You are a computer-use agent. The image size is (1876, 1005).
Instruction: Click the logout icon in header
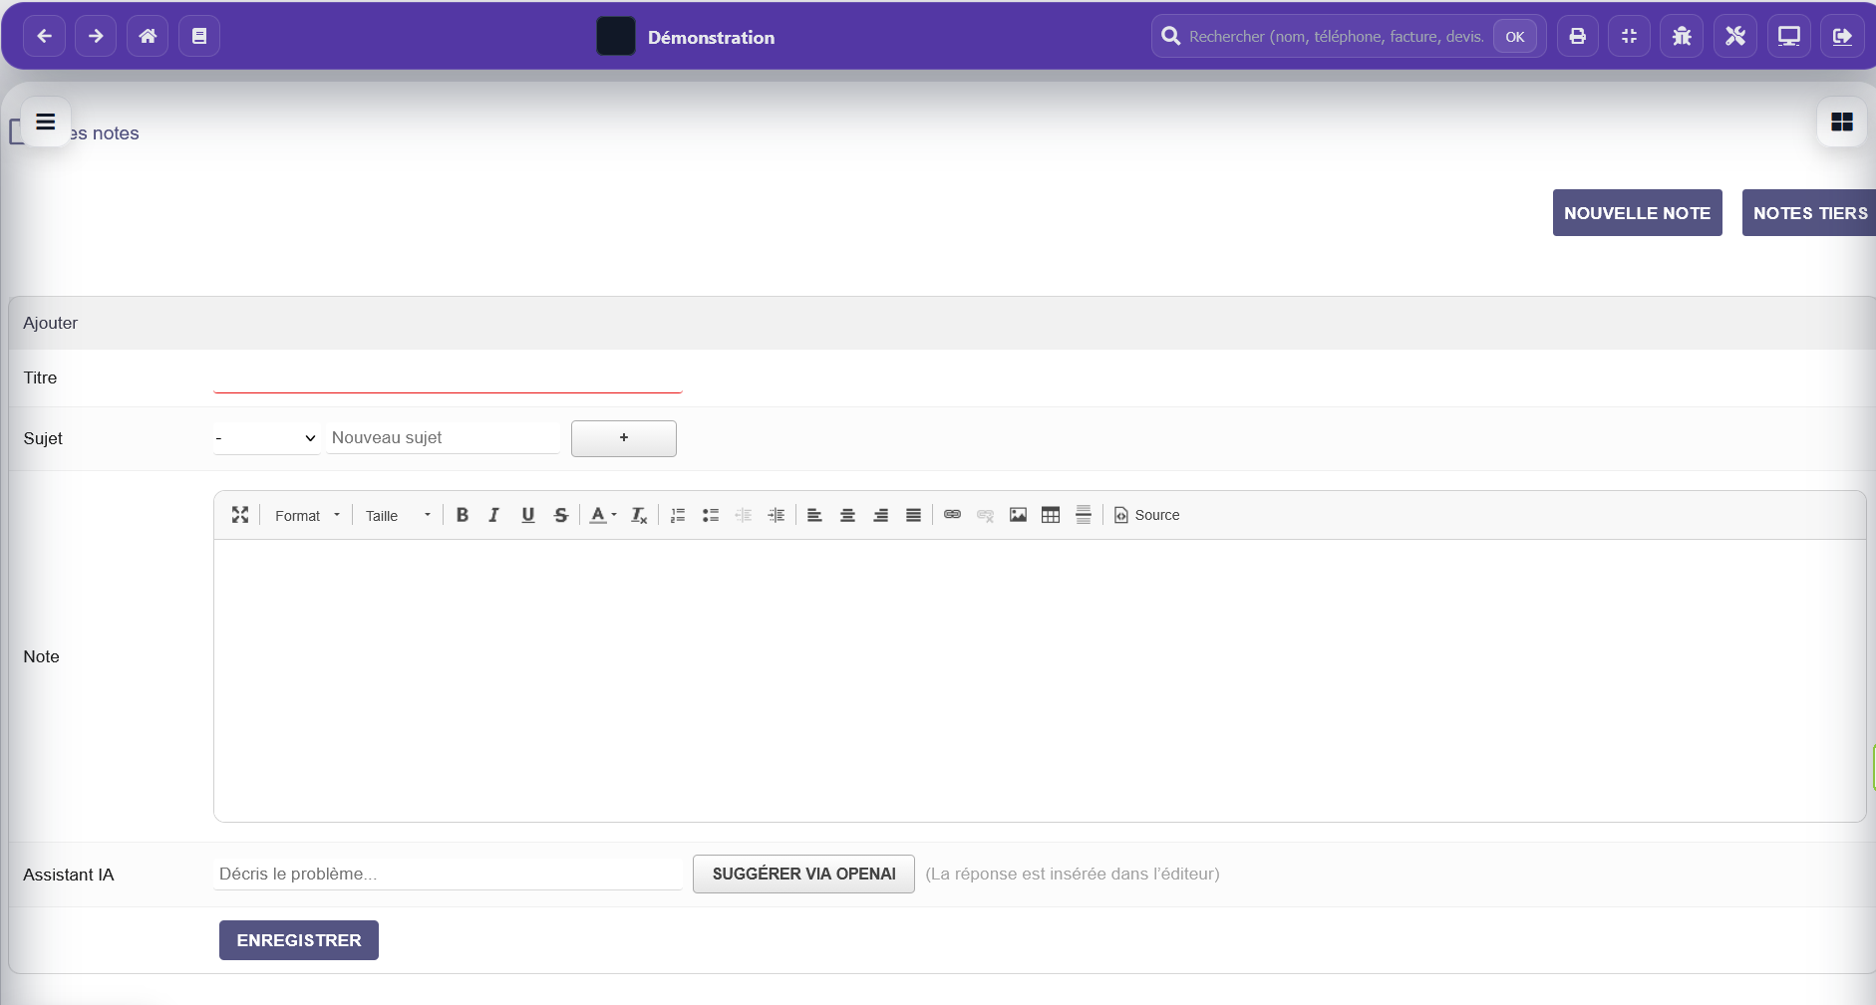pyautogui.click(x=1841, y=37)
